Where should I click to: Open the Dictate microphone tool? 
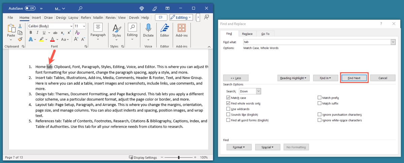pyautogui.click(x=148, y=29)
